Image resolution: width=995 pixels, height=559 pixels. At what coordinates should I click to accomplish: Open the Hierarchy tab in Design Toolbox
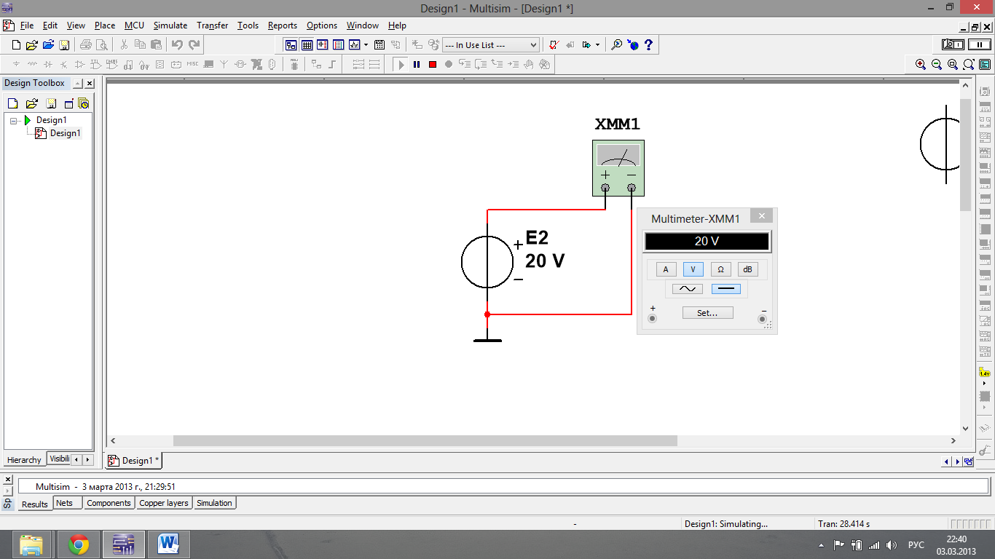(x=24, y=460)
